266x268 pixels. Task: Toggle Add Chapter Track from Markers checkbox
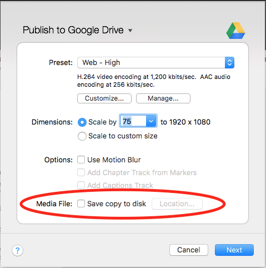[81, 172]
